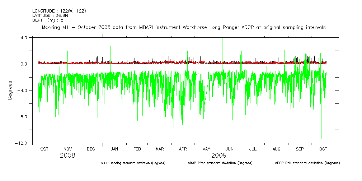Click the DEPTH (m) header line
The image size is (362, 181).
48,20
